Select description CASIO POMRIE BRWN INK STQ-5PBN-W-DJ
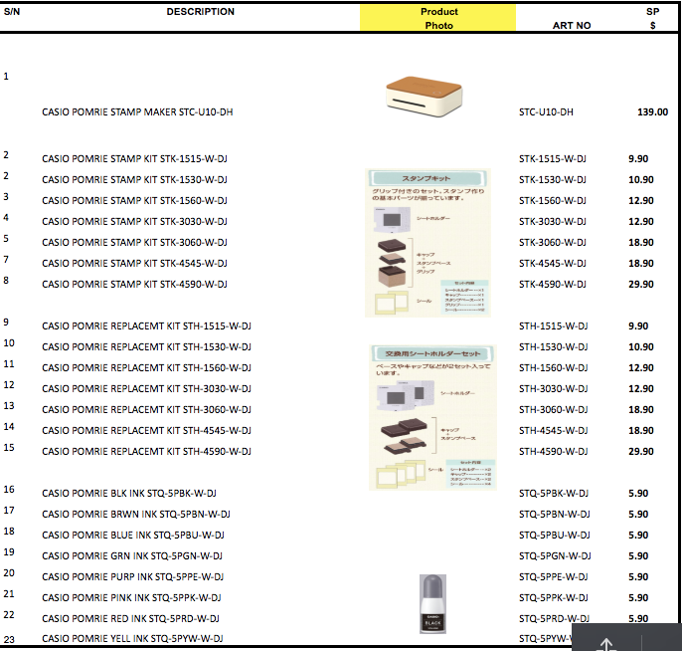 [136, 514]
